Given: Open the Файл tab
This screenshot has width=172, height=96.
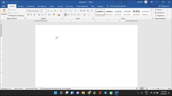Looking at the screenshot, I should coord(3,6).
